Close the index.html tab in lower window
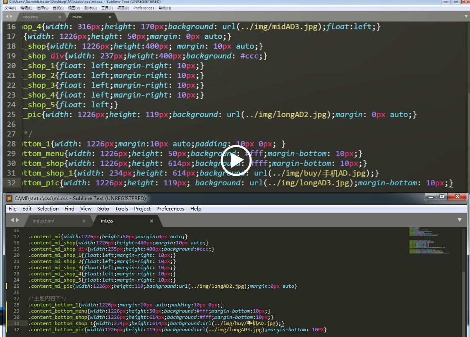The height and width of the screenshot is (337, 470). click(84, 221)
